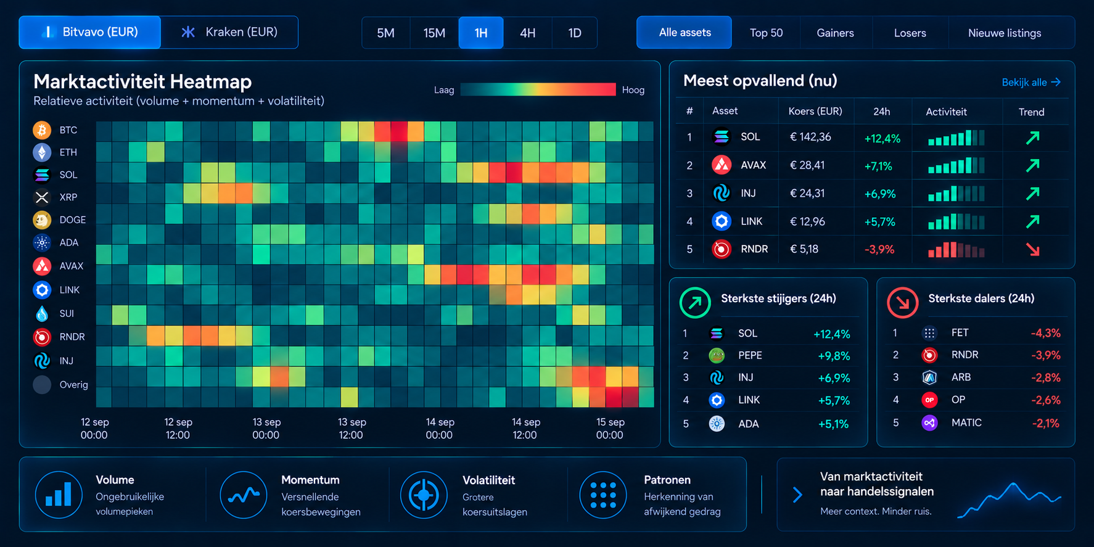Click the 24h column header in Meest opvallend
The width and height of the screenshot is (1094, 547).
882,112
